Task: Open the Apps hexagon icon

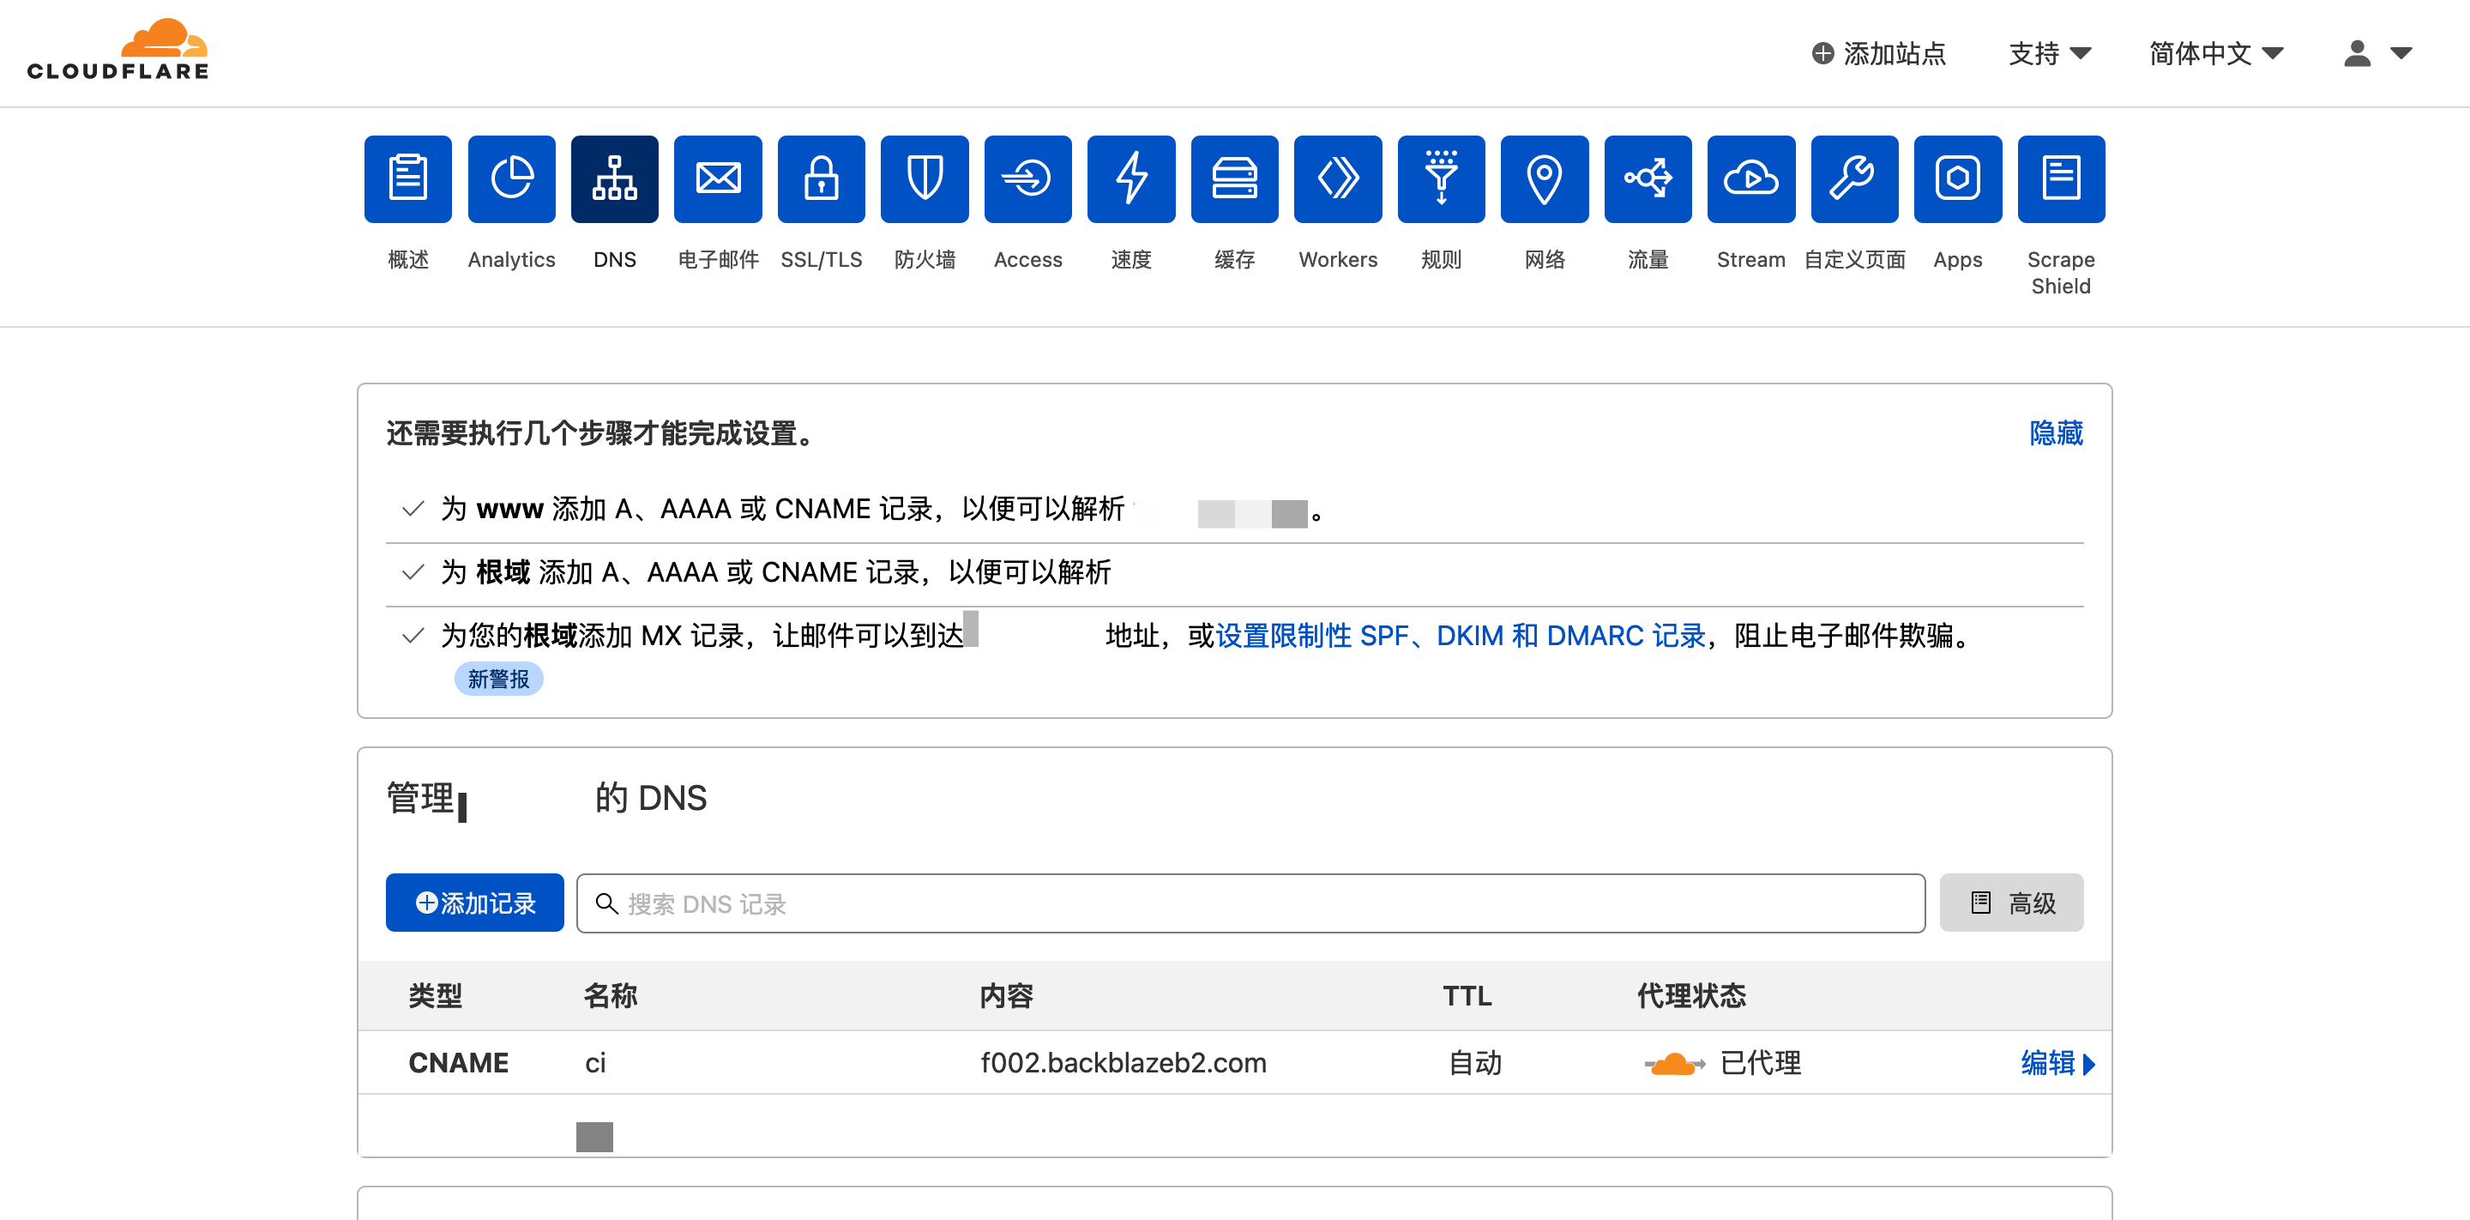Action: (x=1957, y=179)
